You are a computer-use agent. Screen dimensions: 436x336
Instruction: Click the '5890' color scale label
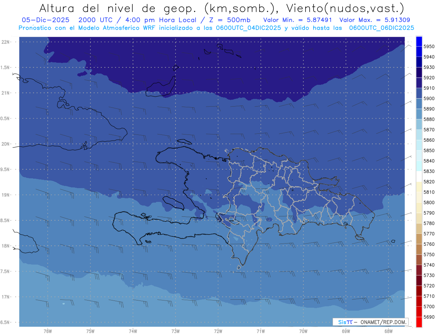click(429, 109)
